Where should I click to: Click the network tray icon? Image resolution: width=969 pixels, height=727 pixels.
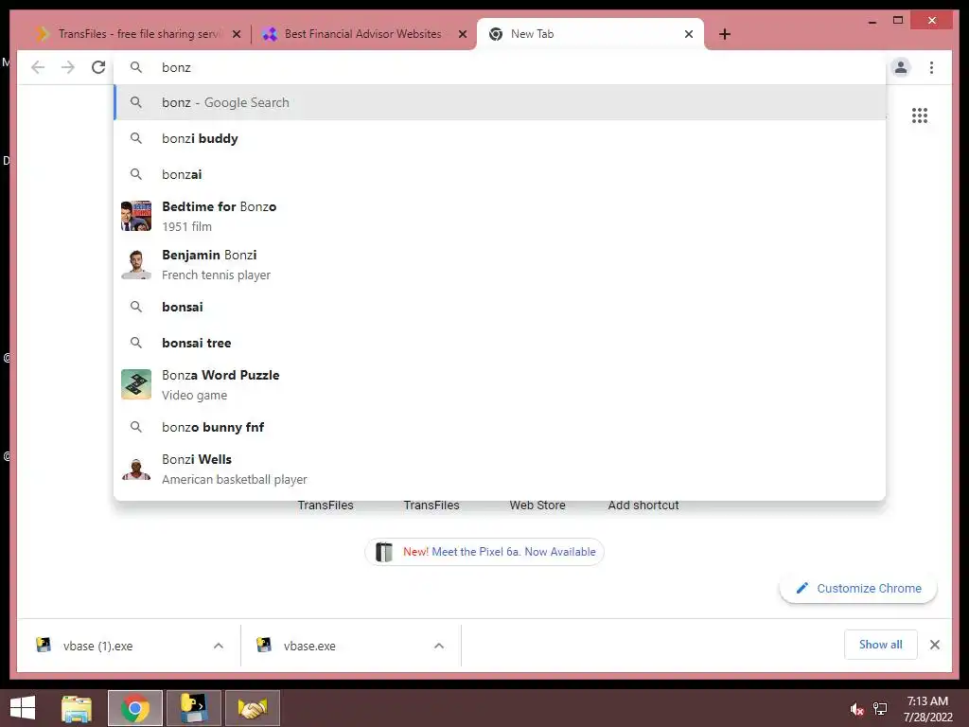point(880,709)
